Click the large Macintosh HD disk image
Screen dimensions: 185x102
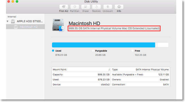click(58, 25)
